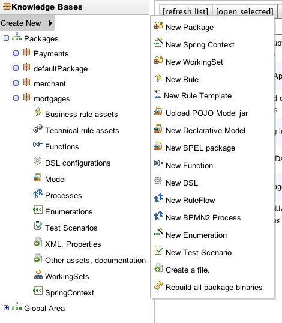Collapse the mortgages package node
Viewport: 282px width, 323px height.
[16, 98]
